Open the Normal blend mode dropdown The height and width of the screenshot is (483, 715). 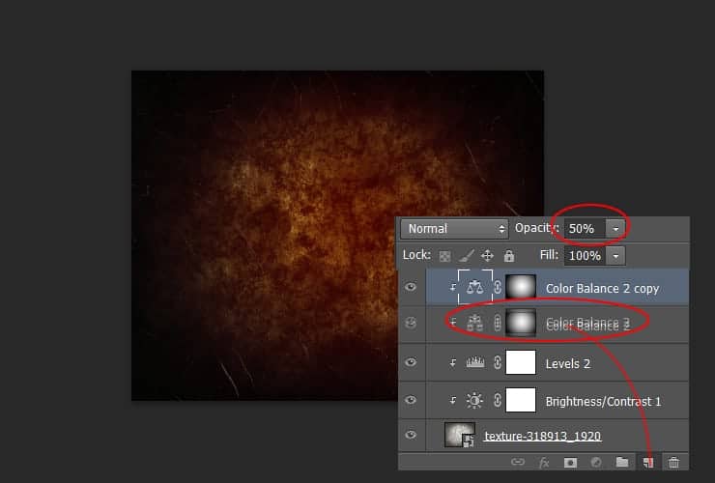click(x=455, y=229)
